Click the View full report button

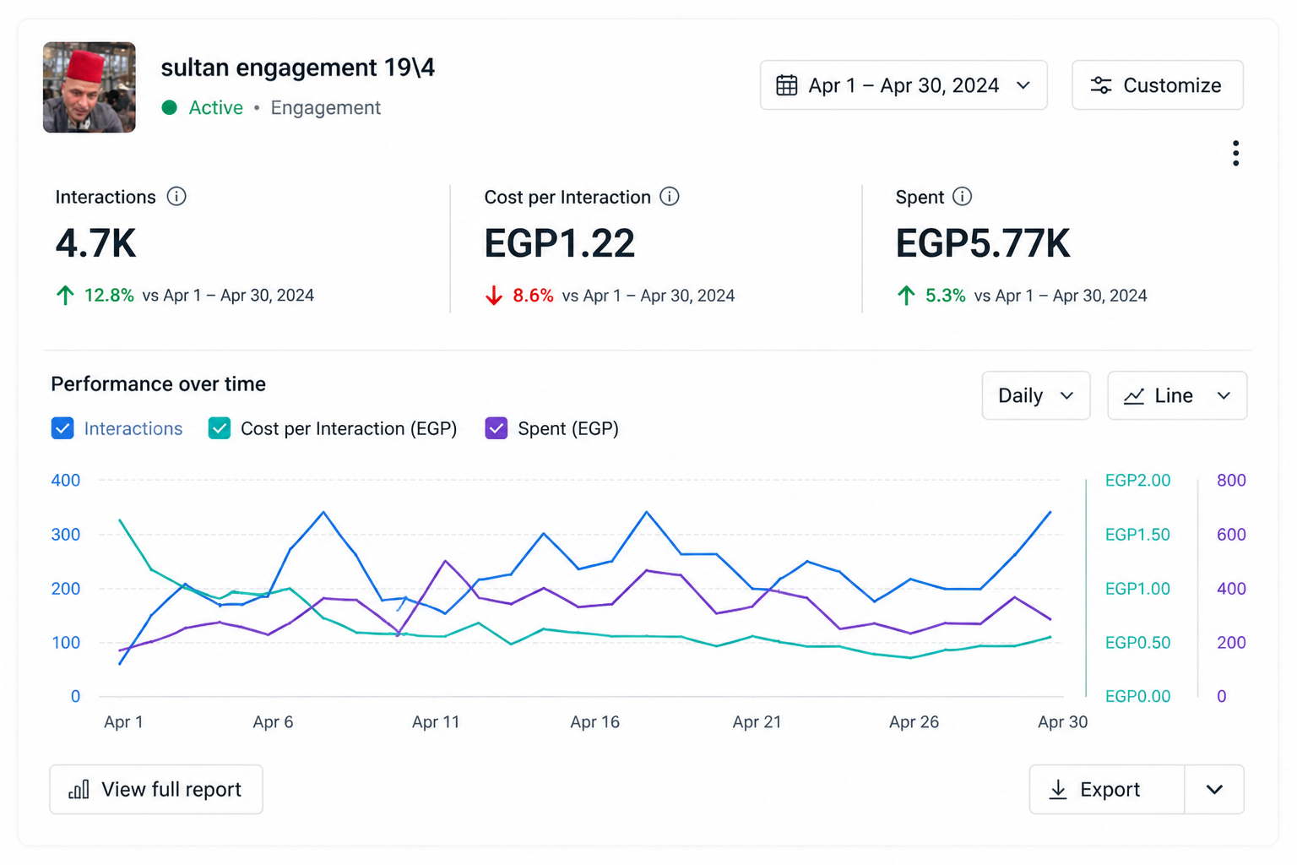click(x=156, y=790)
